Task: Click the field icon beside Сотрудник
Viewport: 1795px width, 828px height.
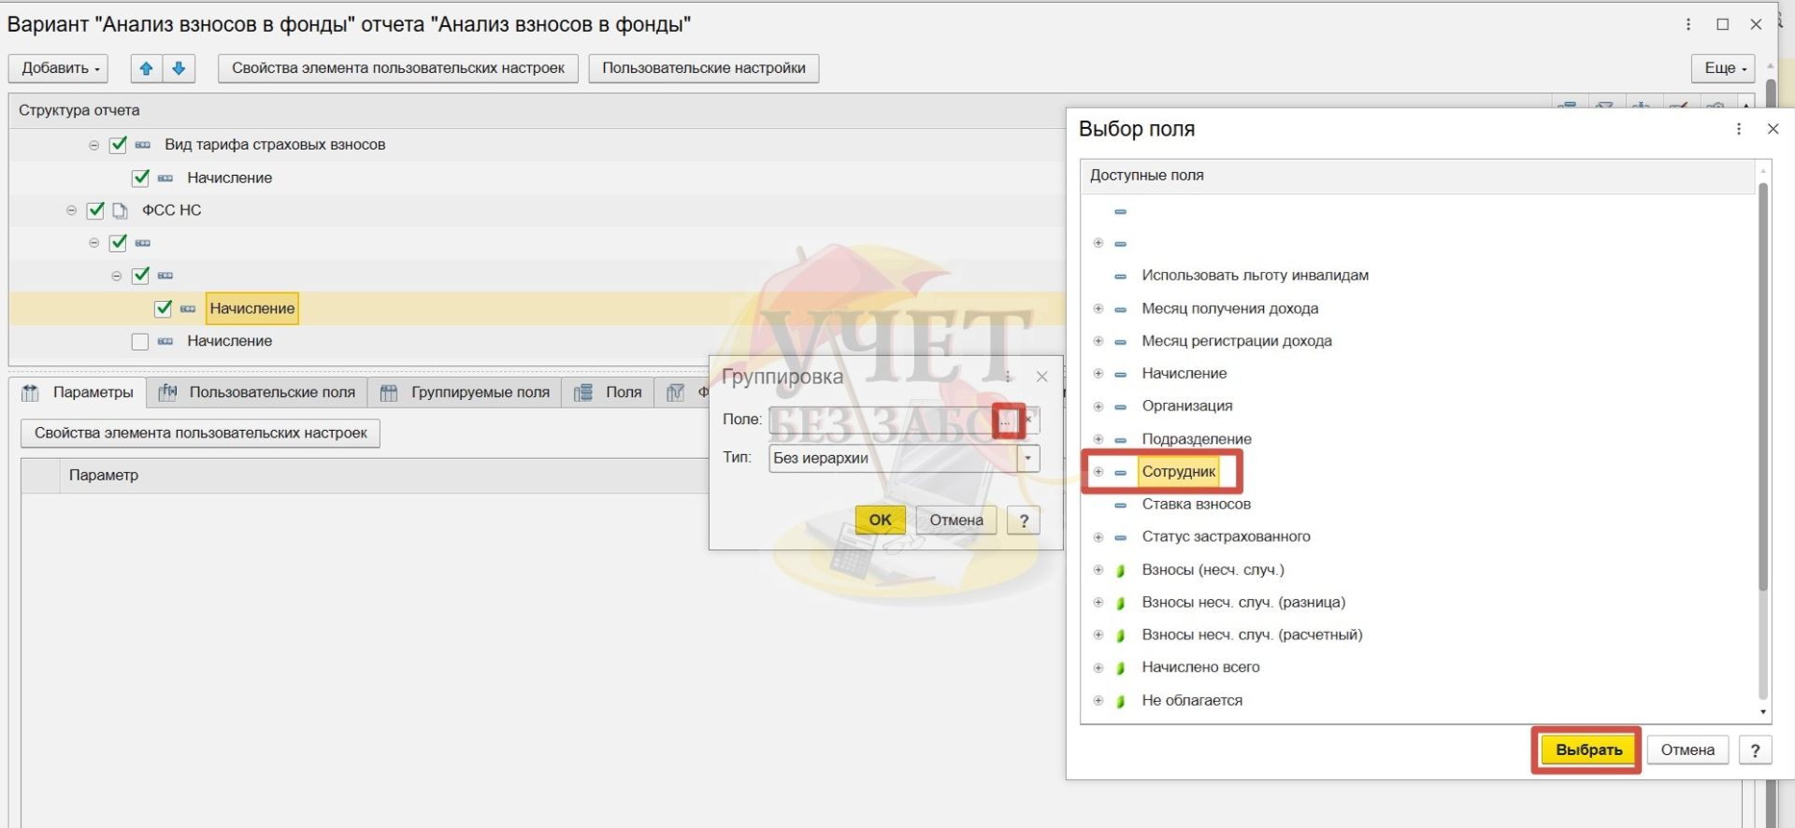Action: click(x=1120, y=472)
